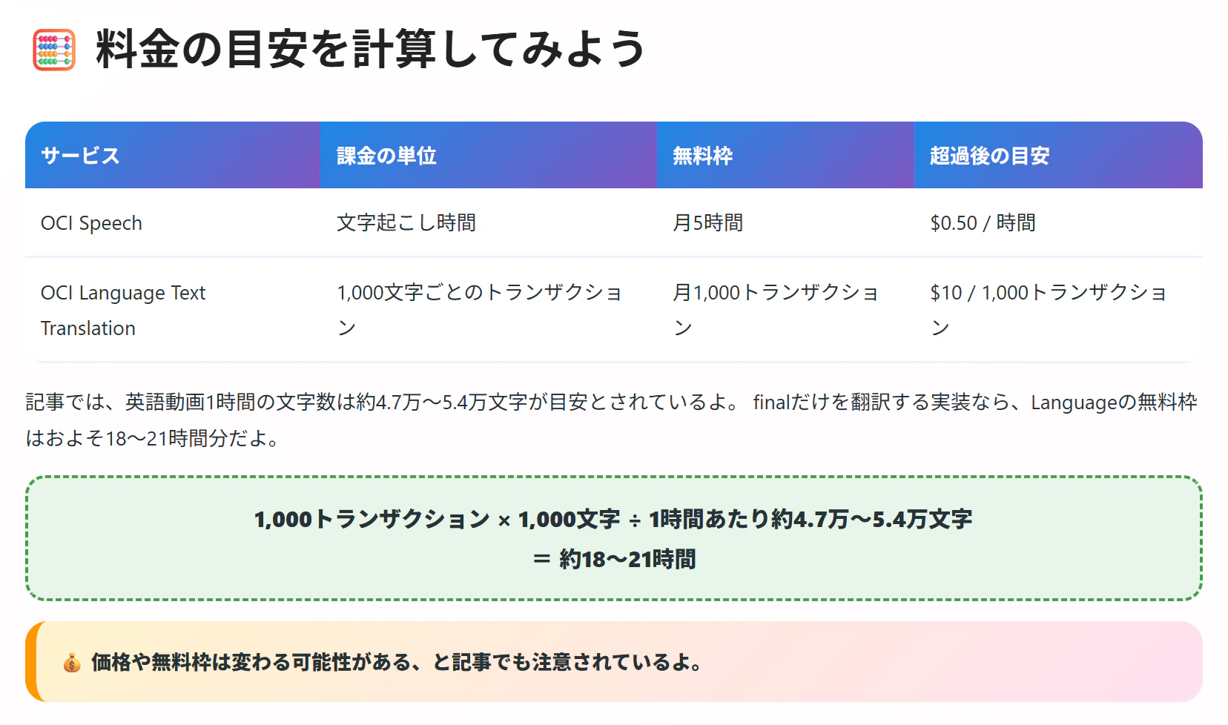
Task: Click the $10 / 1,000トランザクション cell
Action: coord(1058,310)
